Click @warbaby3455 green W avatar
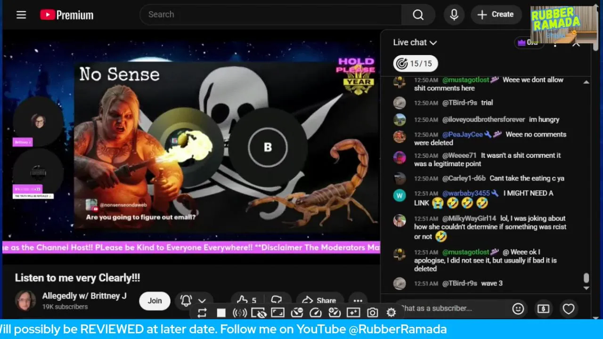Image resolution: width=603 pixels, height=339 pixels. pyautogui.click(x=399, y=195)
